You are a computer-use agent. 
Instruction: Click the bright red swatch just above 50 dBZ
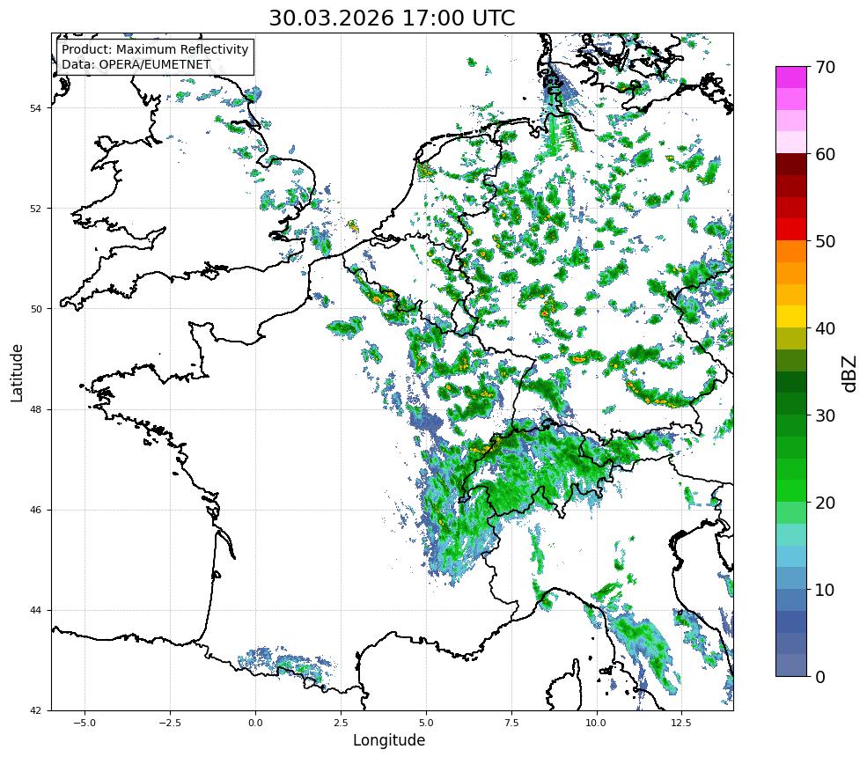click(791, 230)
